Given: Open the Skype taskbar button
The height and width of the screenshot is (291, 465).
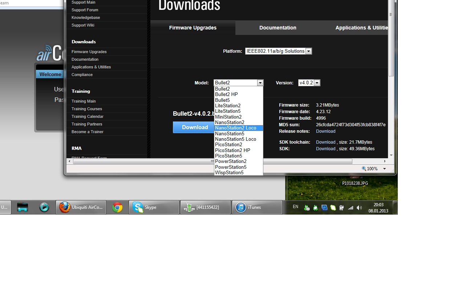Looking at the screenshot, I should click(154, 207).
